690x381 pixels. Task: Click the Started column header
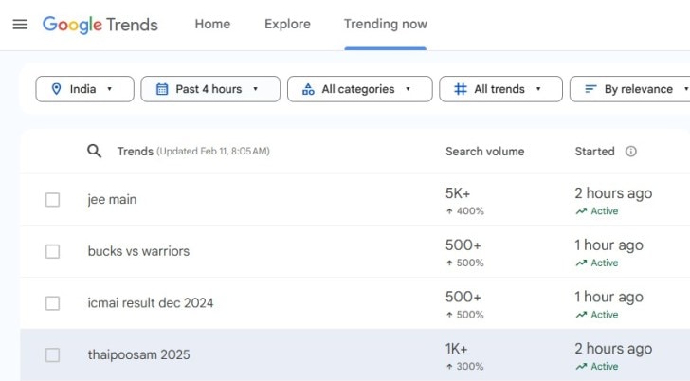(x=594, y=152)
